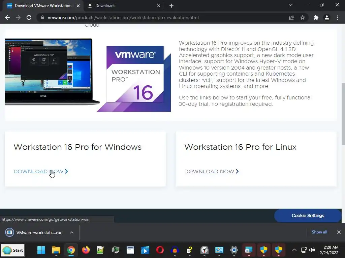This screenshot has width=345, height=258.
Task: Expand options for VMware-workstation download
Action: point(72,232)
